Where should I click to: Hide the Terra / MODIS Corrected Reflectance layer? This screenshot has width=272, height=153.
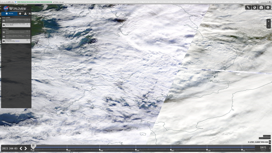point(4,25)
